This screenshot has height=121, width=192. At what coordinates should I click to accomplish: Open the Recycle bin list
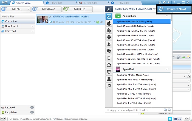pyautogui.click(x=18, y=112)
